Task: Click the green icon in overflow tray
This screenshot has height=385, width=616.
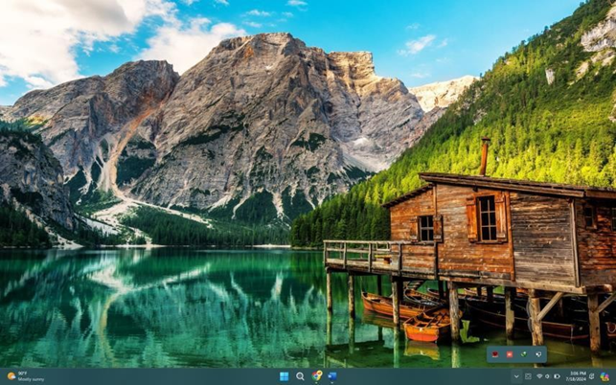Action: tap(523, 354)
